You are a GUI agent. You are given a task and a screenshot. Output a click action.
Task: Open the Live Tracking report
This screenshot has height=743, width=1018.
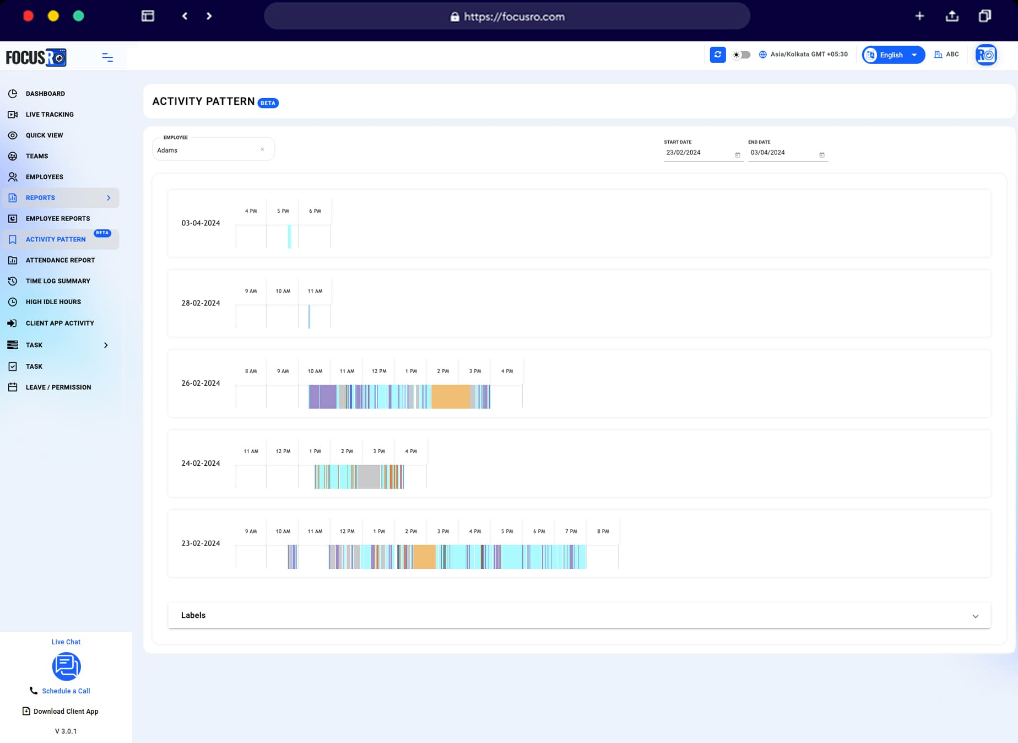point(50,115)
